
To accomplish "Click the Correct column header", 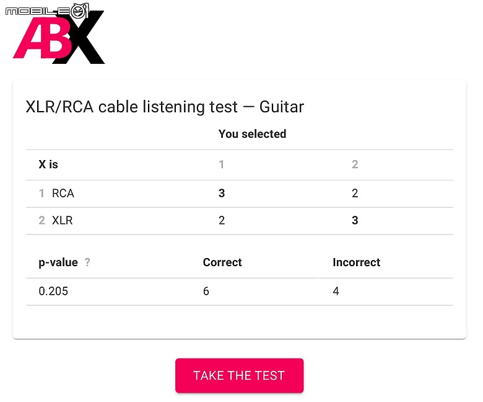I will tap(222, 262).
